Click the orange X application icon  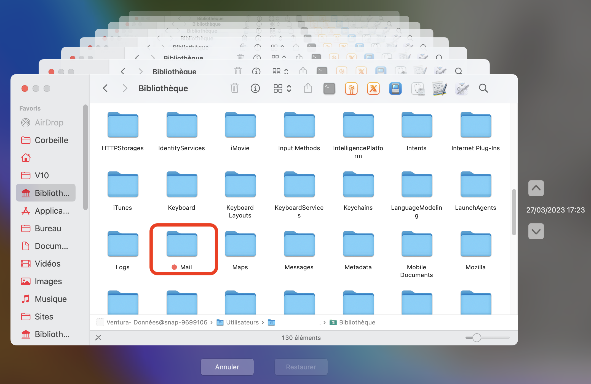tap(373, 88)
